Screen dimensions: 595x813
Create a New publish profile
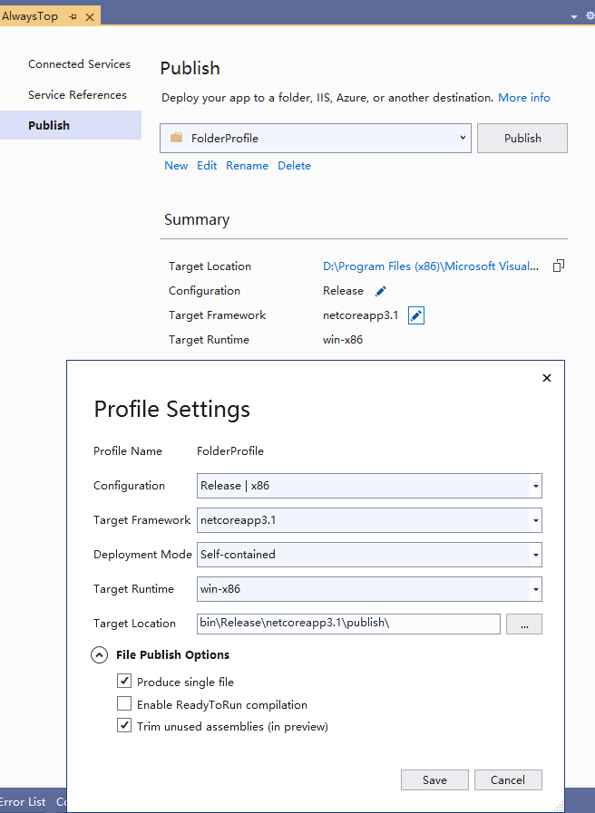click(x=176, y=165)
